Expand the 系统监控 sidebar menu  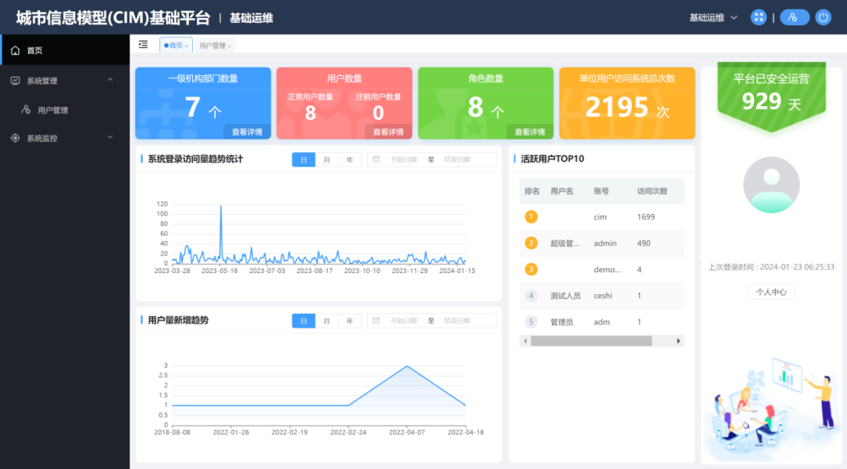(110, 138)
